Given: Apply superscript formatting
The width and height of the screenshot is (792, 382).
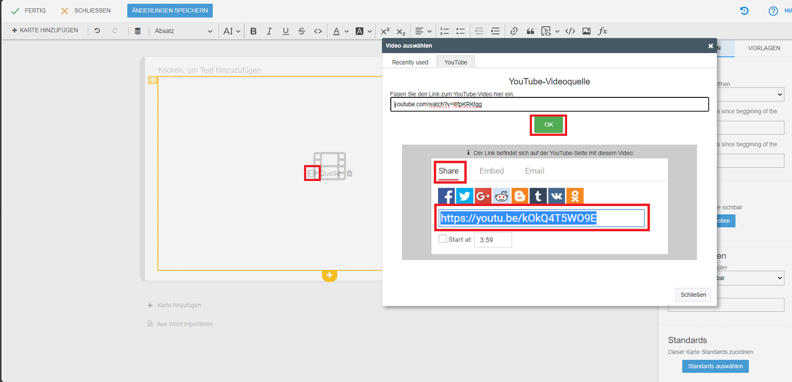Looking at the screenshot, I should coord(385,31).
